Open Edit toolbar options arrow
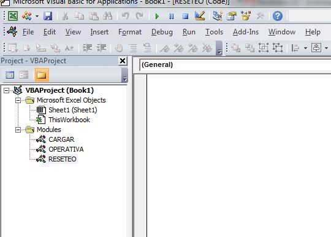Image resolution: width=331 pixels, height=237 pixels. [x=219, y=49]
